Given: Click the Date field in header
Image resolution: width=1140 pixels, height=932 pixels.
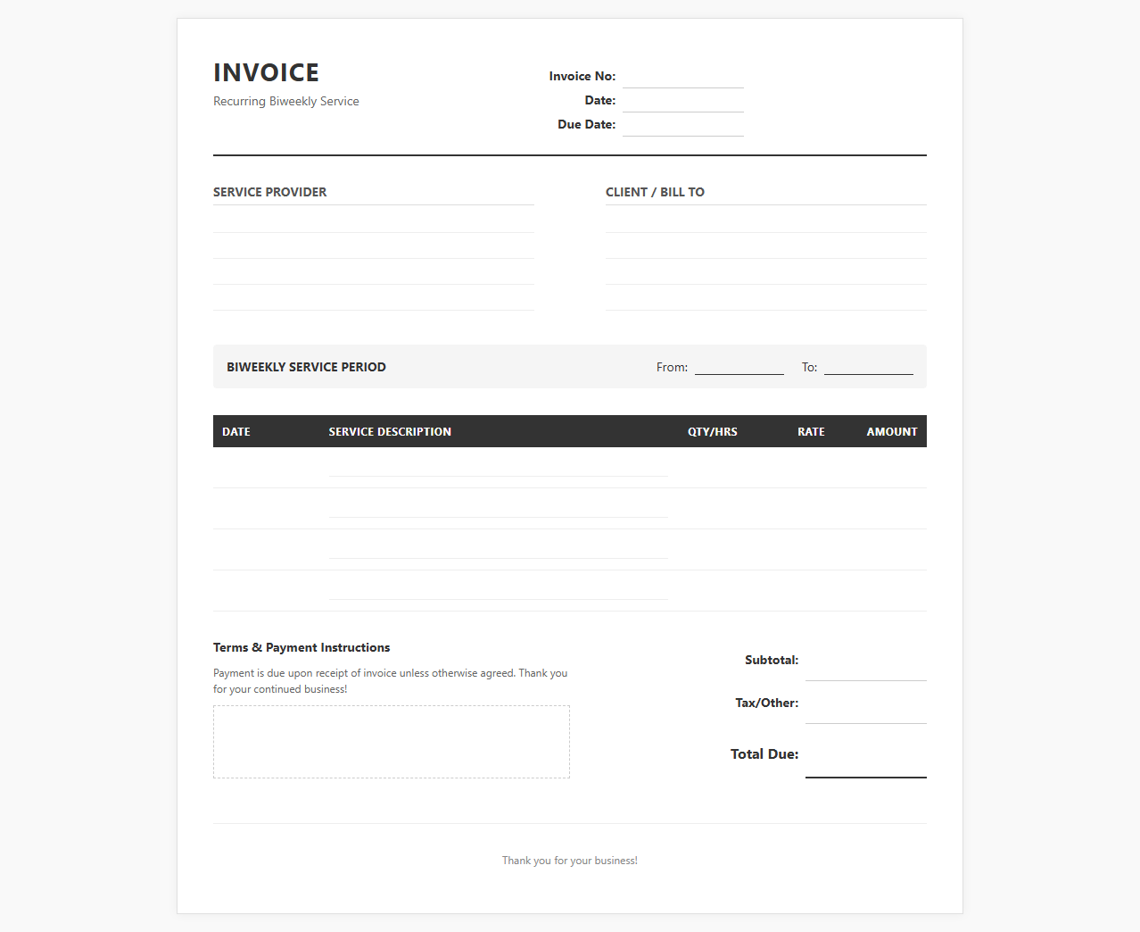Looking at the screenshot, I should (x=683, y=101).
